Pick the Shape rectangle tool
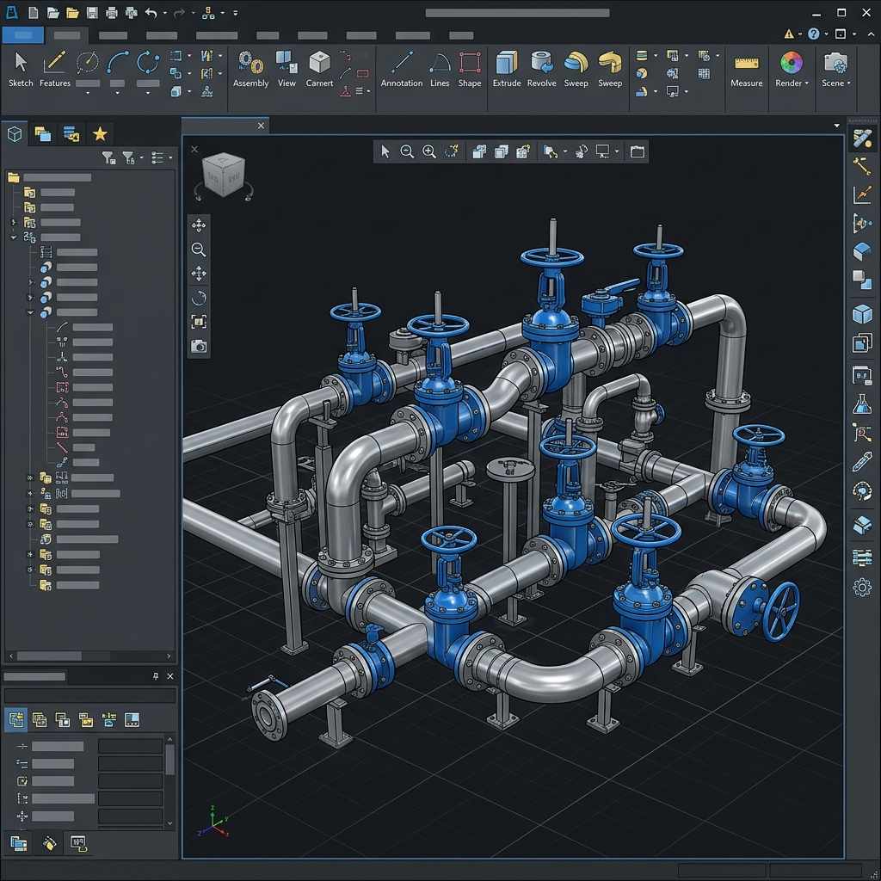 [x=470, y=70]
